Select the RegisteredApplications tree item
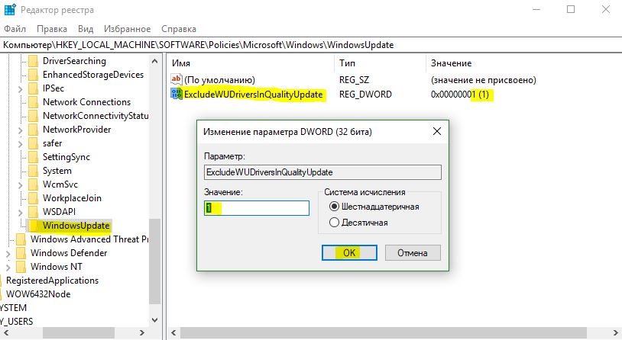The height and width of the screenshot is (340, 622). pyautogui.click(x=53, y=281)
